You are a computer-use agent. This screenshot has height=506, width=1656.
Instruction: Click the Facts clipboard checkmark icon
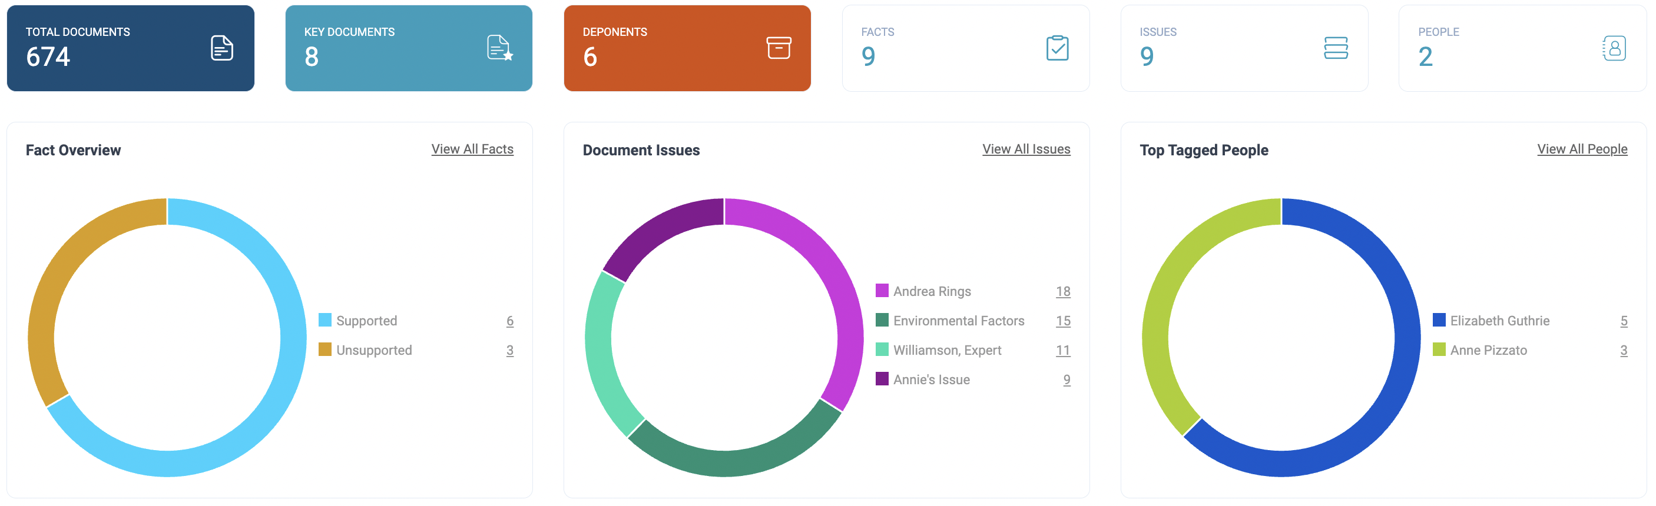pyautogui.click(x=1057, y=48)
